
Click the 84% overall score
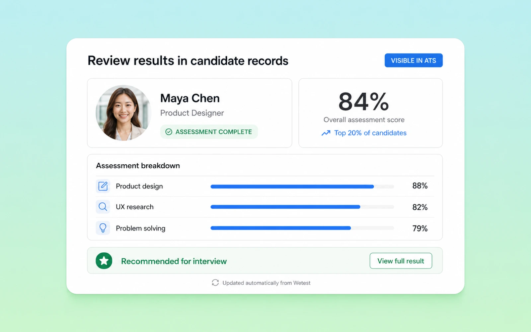(x=364, y=102)
